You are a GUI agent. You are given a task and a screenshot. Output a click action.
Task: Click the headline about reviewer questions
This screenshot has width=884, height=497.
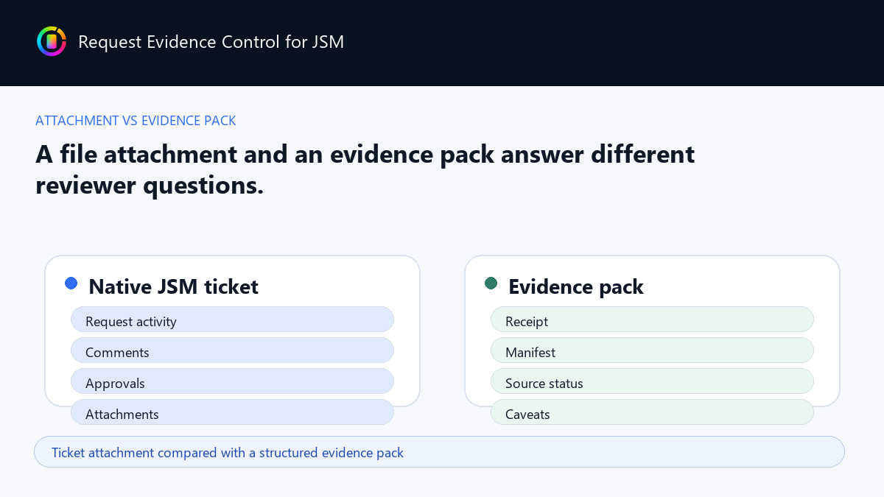(x=365, y=169)
